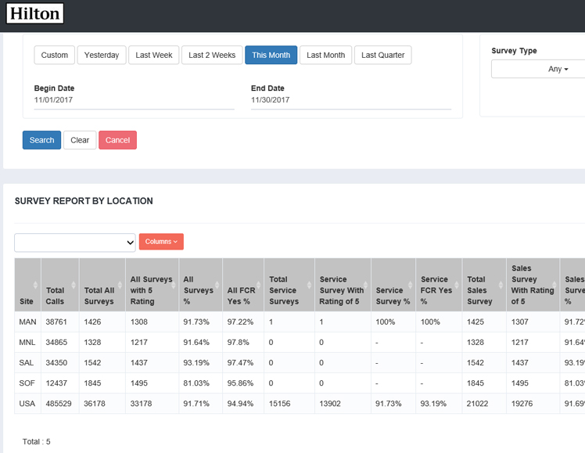Select the This Month date range

pos(271,56)
